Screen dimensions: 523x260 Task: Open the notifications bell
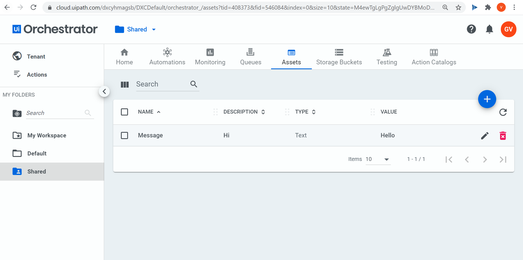coord(489,29)
